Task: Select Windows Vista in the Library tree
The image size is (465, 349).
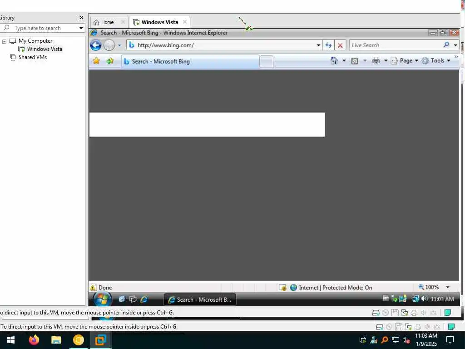Action: [x=40, y=49]
